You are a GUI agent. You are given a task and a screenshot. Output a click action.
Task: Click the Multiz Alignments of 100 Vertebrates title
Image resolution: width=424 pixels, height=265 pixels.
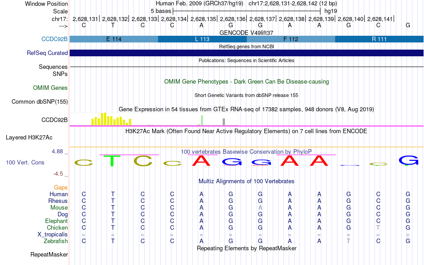click(x=246, y=181)
